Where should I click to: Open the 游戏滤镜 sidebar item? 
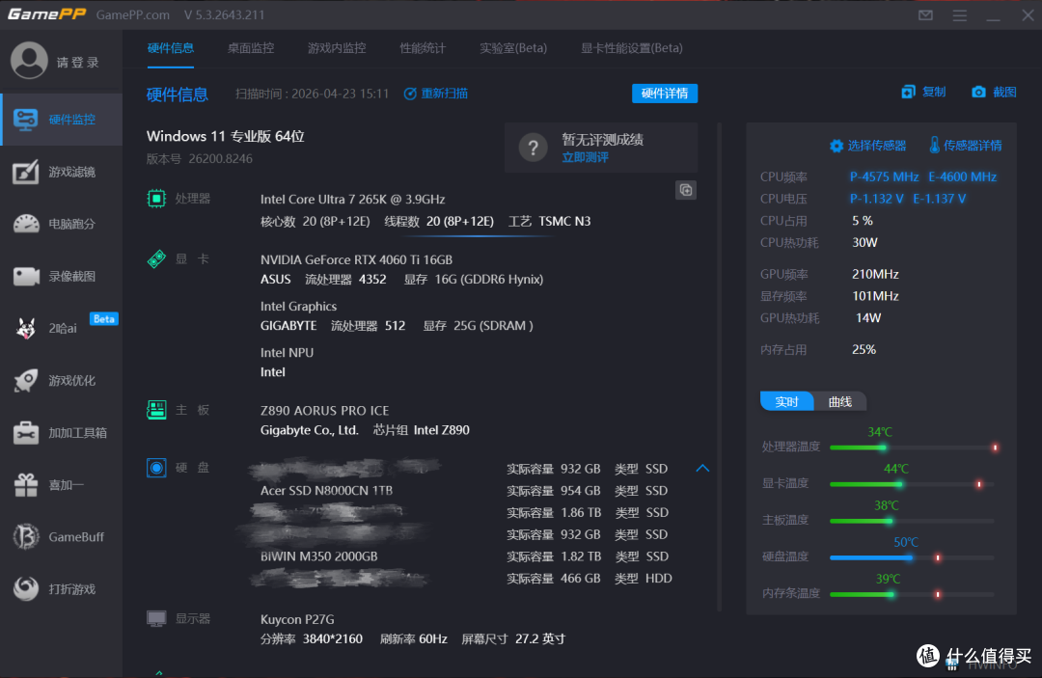coord(61,172)
